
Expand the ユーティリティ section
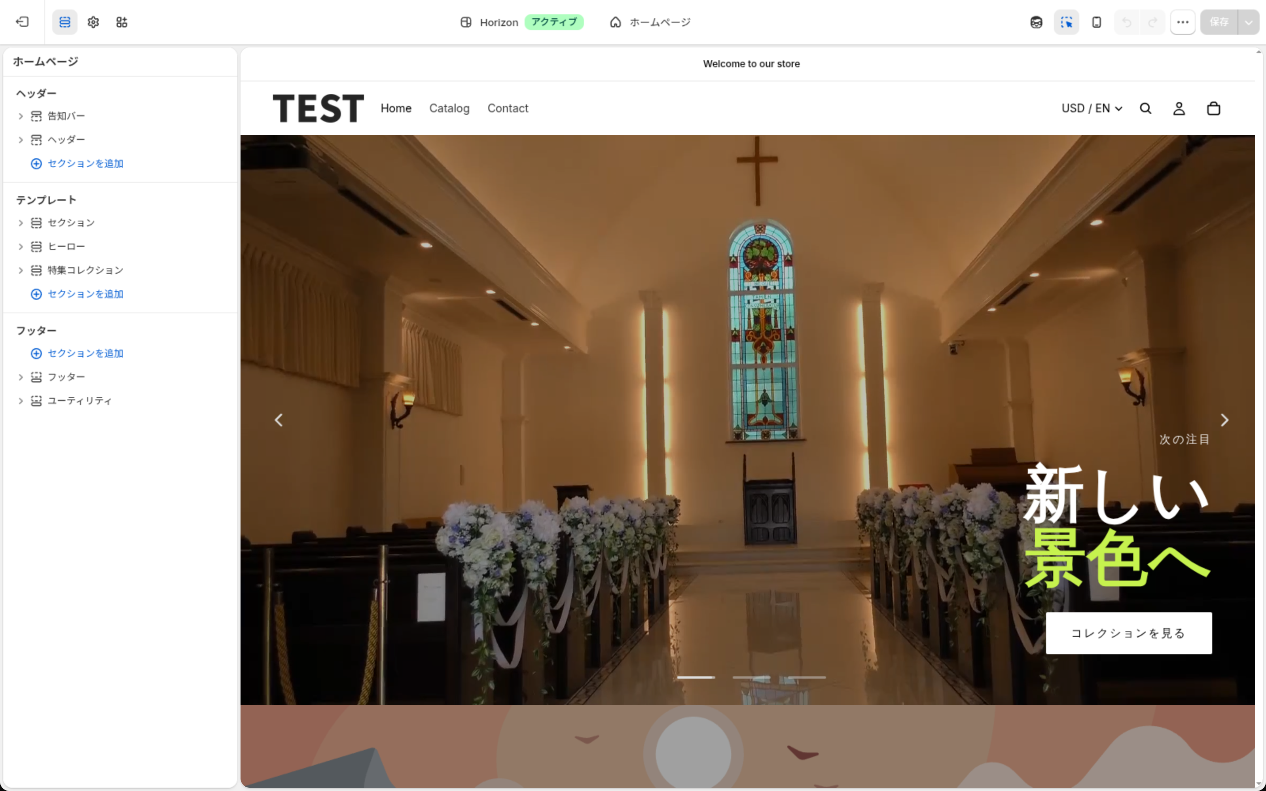point(21,401)
